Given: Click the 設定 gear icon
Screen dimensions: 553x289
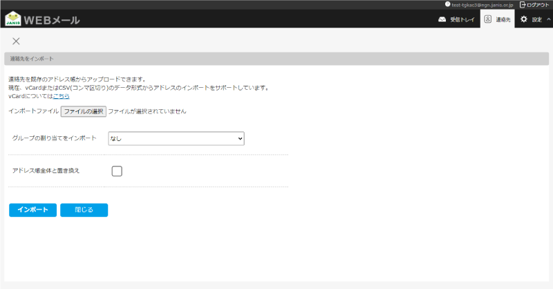Looking at the screenshot, I should click(x=523, y=19).
